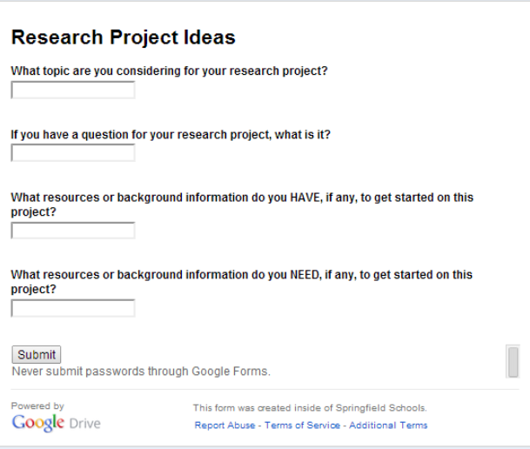Click the label about resources you NEED

pyautogui.click(x=242, y=275)
